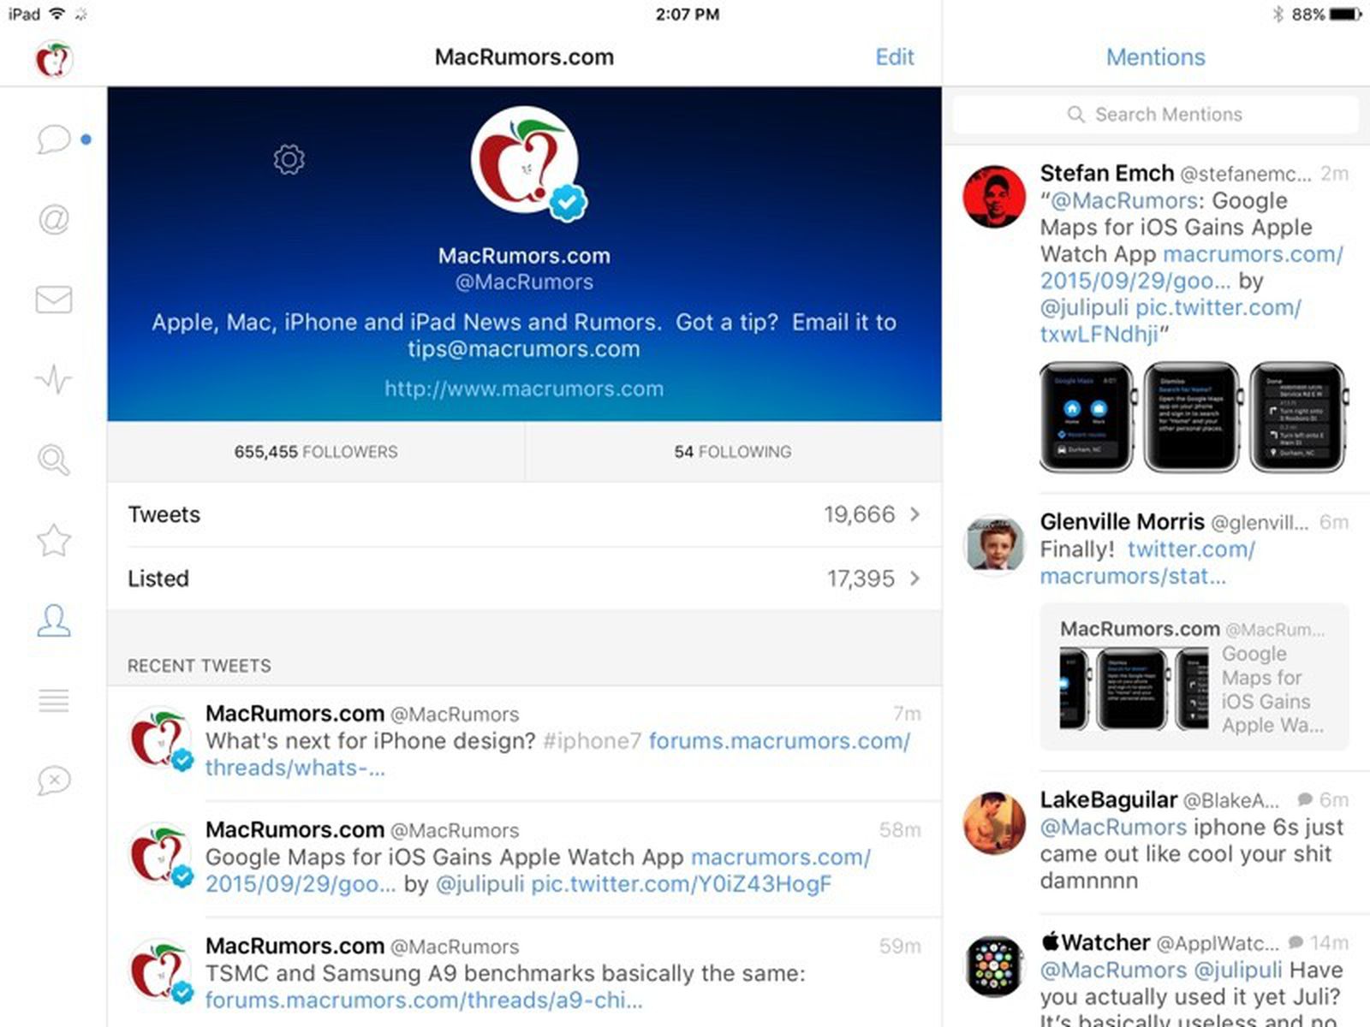This screenshot has height=1027, width=1370.
Task: Open profile settings via the gear icon
Action: 288,159
